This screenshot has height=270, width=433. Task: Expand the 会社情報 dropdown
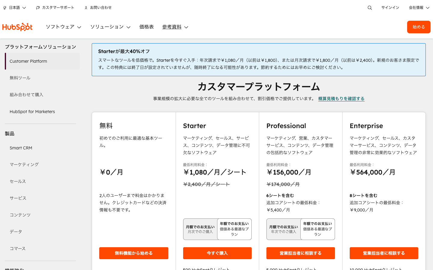(419, 7)
